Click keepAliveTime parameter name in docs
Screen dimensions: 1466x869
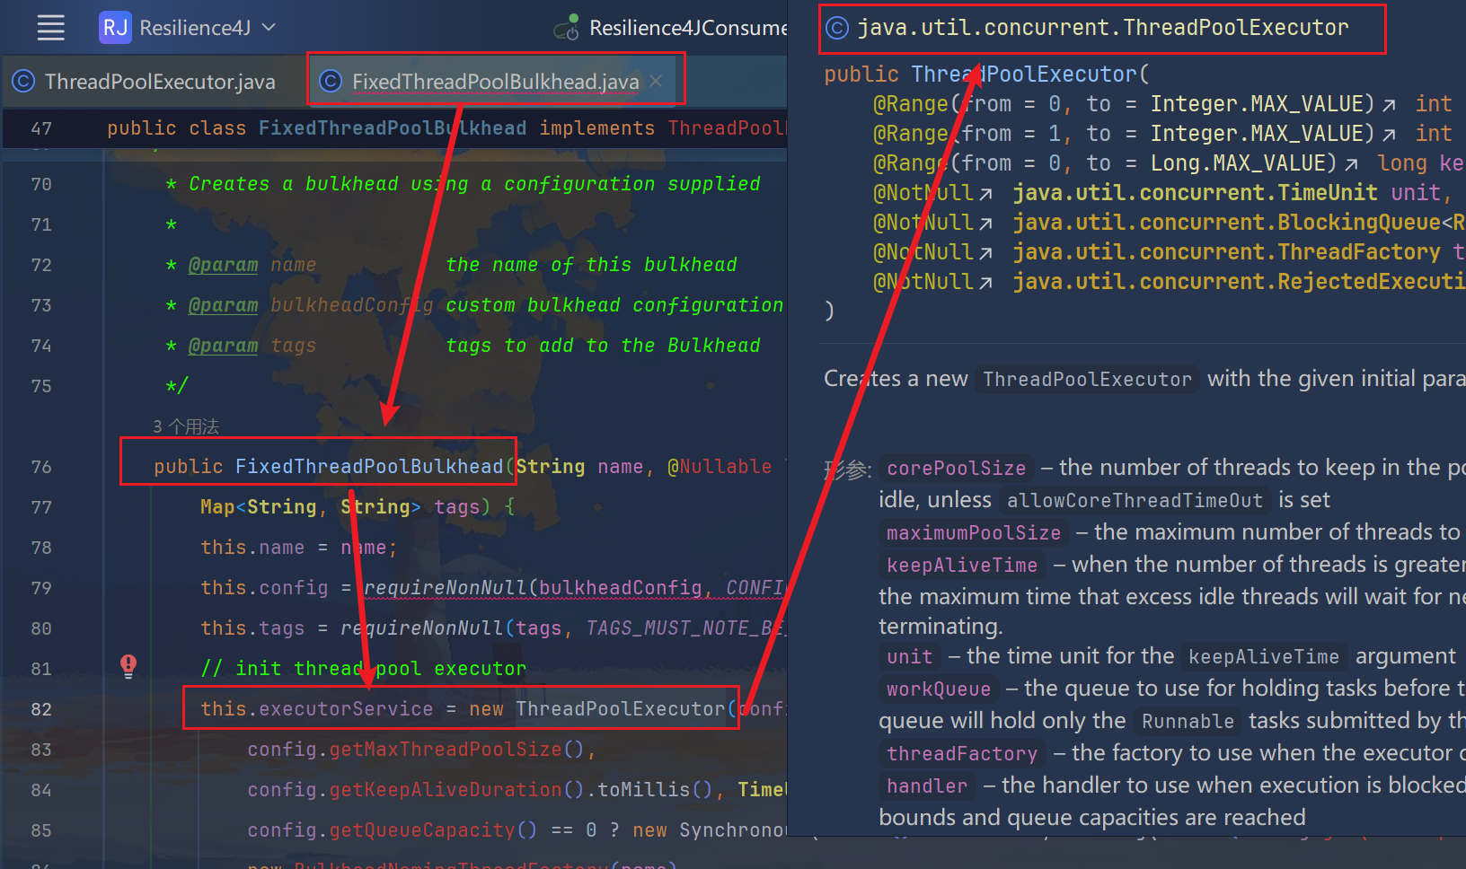tap(962, 565)
